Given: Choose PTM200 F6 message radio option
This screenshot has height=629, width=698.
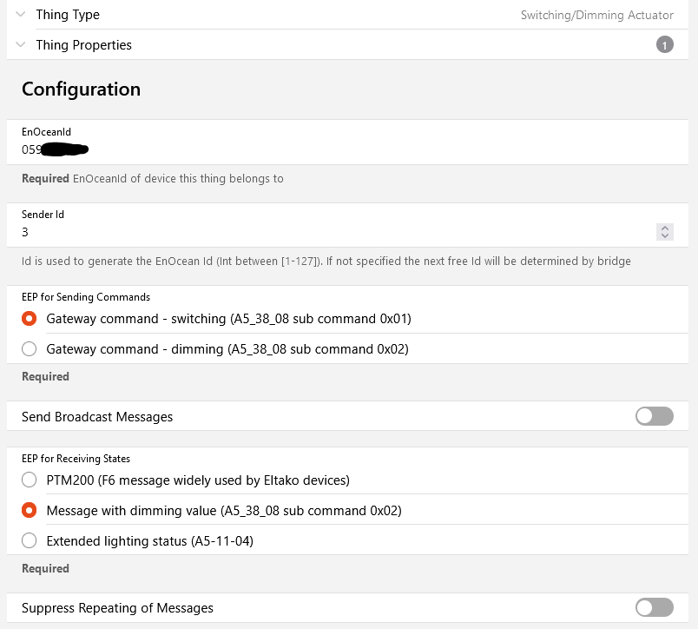Looking at the screenshot, I should pos(30,480).
